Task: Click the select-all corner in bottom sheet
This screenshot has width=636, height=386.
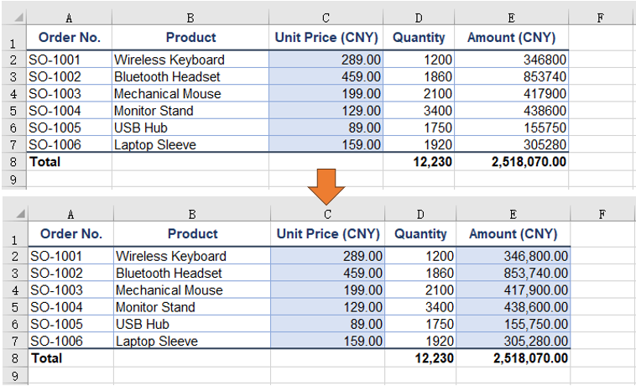Action: 15,214
